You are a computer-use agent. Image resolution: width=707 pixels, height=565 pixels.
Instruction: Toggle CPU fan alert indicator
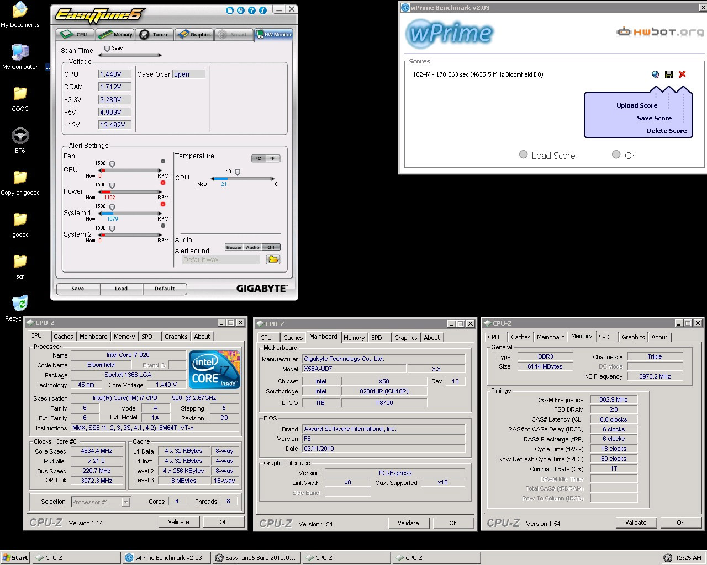coord(163,161)
